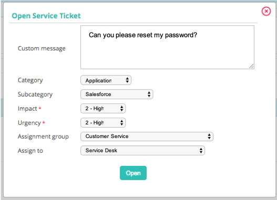Image resolution: width=277 pixels, height=200 pixels.
Task: Submit the ticket with the Open button
Action: [133, 173]
